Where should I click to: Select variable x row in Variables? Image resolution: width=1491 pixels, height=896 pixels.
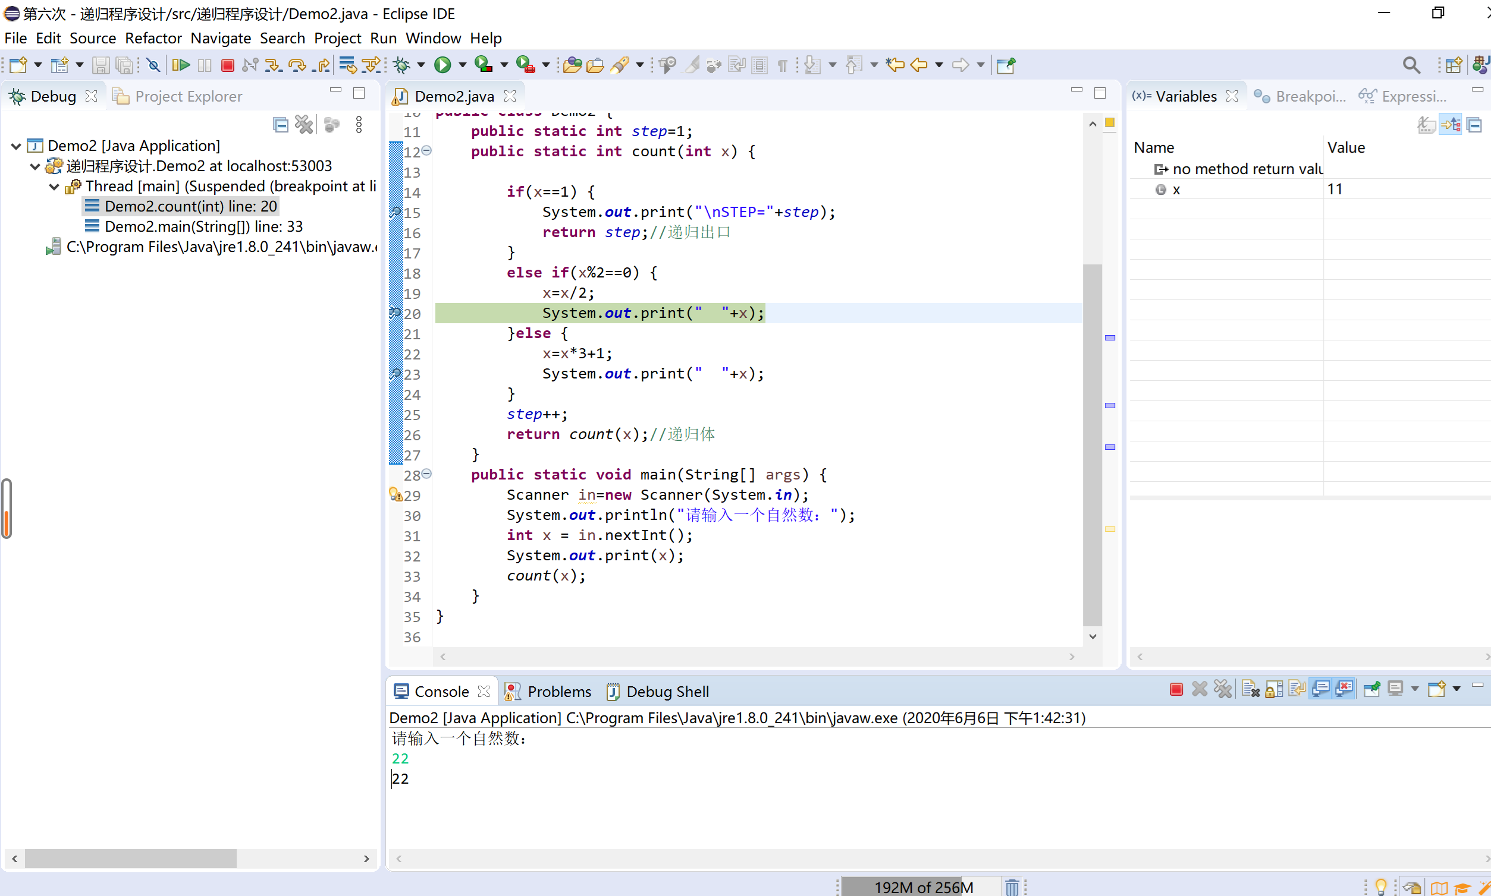[x=1310, y=189]
